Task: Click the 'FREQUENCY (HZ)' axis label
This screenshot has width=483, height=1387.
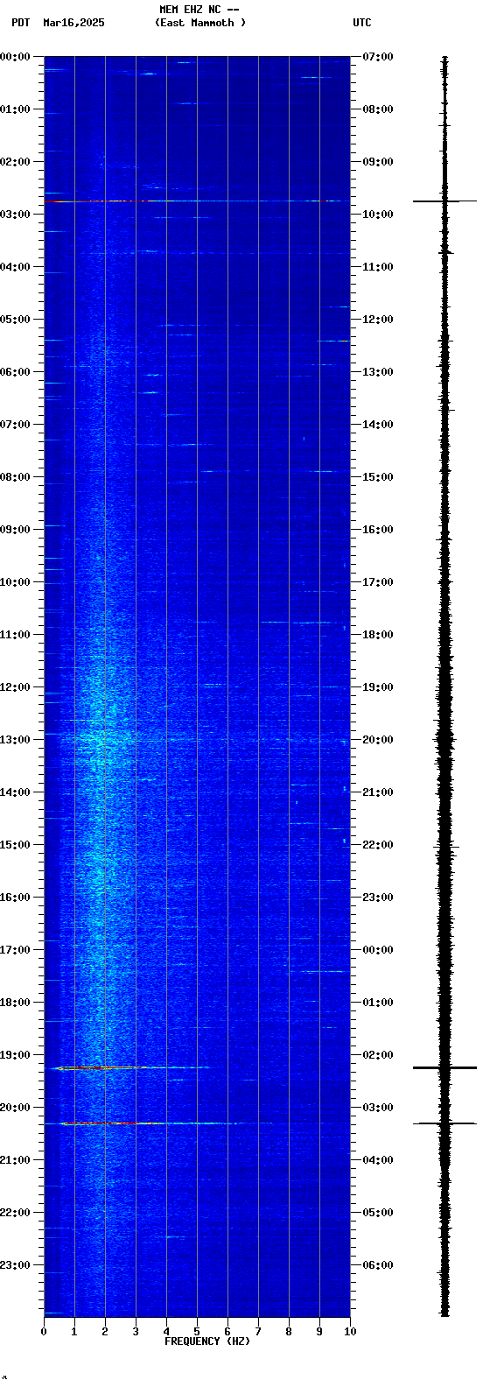Action: pyautogui.click(x=207, y=1341)
